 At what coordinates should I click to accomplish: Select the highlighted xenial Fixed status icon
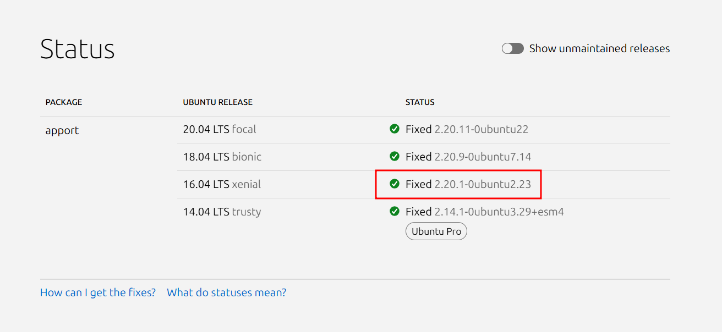coord(395,184)
